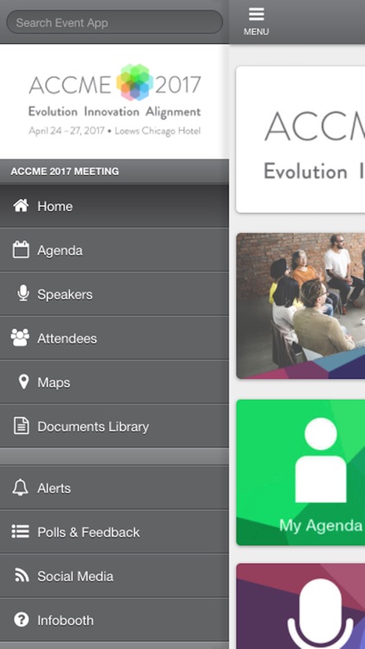The width and height of the screenshot is (365, 649).
Task: Go to the Attendees menu entry
Action: pyautogui.click(x=114, y=338)
